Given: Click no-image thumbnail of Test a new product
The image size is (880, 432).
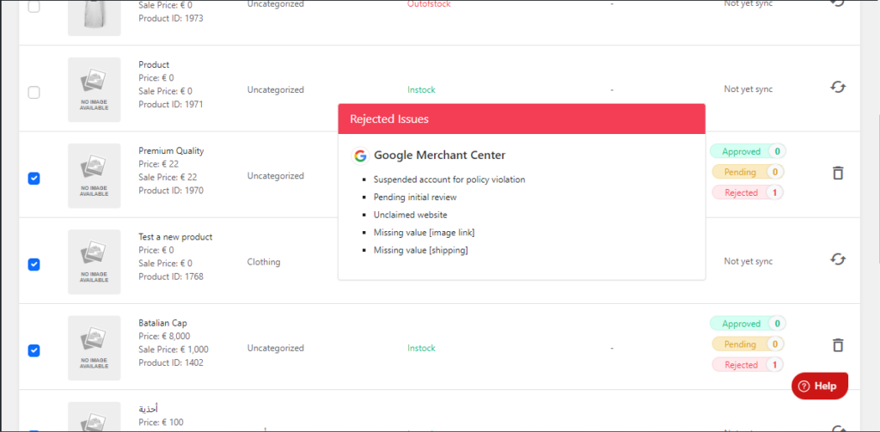Looking at the screenshot, I should pos(95,262).
